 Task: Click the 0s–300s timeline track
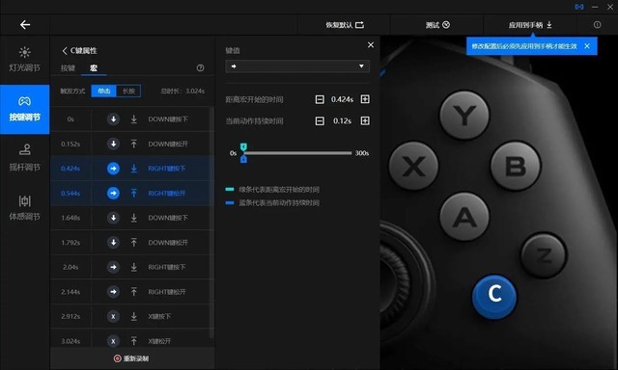click(297, 153)
